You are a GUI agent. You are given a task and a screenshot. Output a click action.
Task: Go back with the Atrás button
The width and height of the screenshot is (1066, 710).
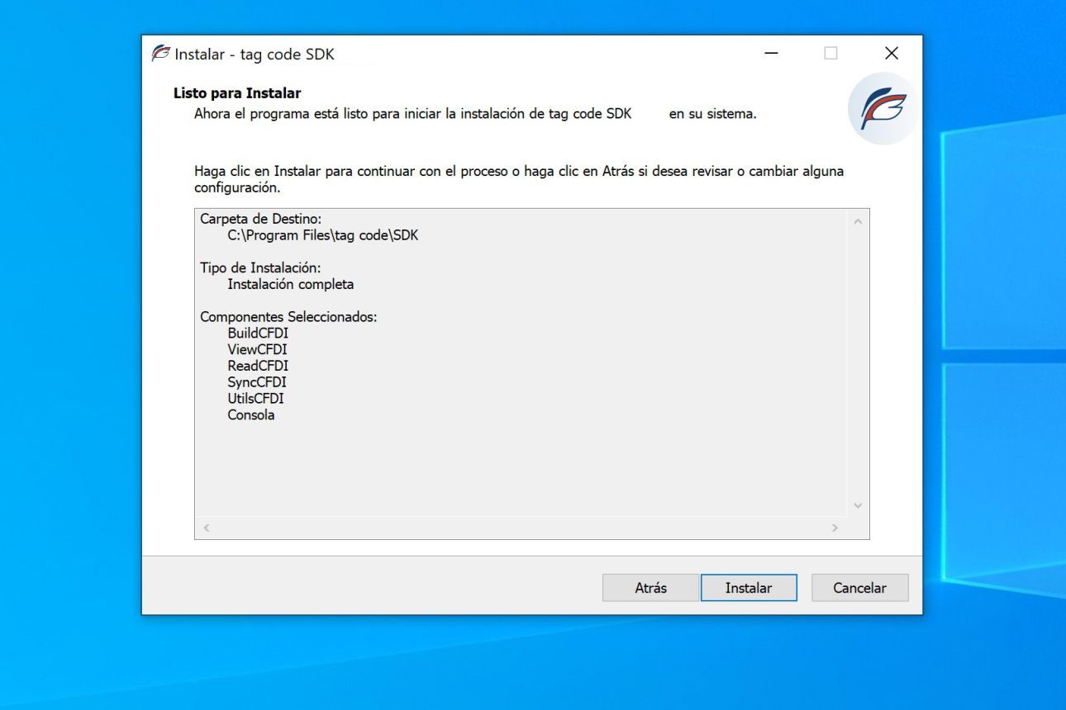[650, 588]
